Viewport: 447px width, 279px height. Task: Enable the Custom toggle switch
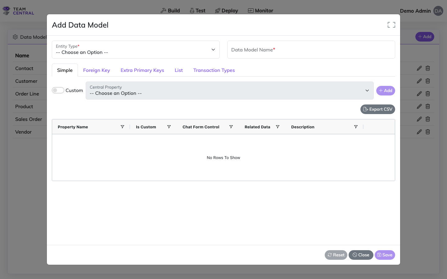58,90
